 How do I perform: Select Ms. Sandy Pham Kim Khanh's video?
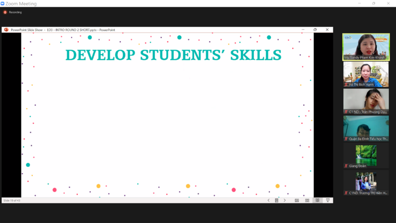(x=366, y=46)
